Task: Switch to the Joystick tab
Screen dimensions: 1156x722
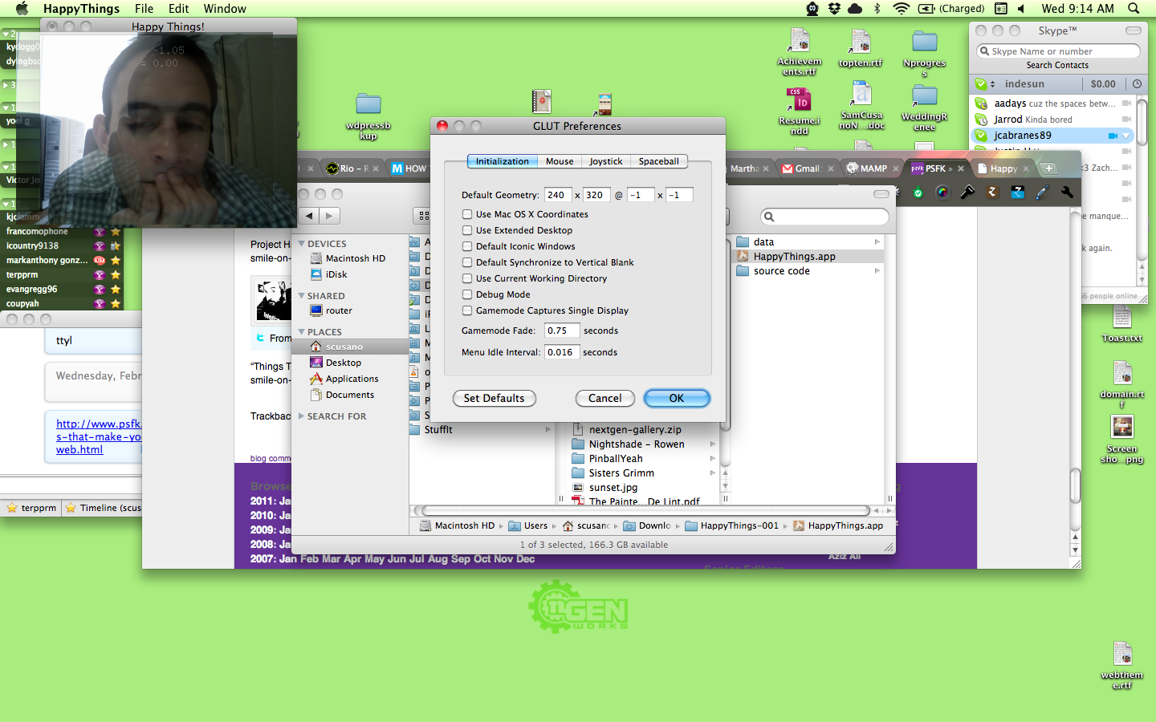Action: coord(605,161)
